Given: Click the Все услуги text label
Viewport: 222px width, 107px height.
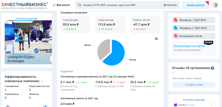Looking at the screenshot, I should pos(63,5).
